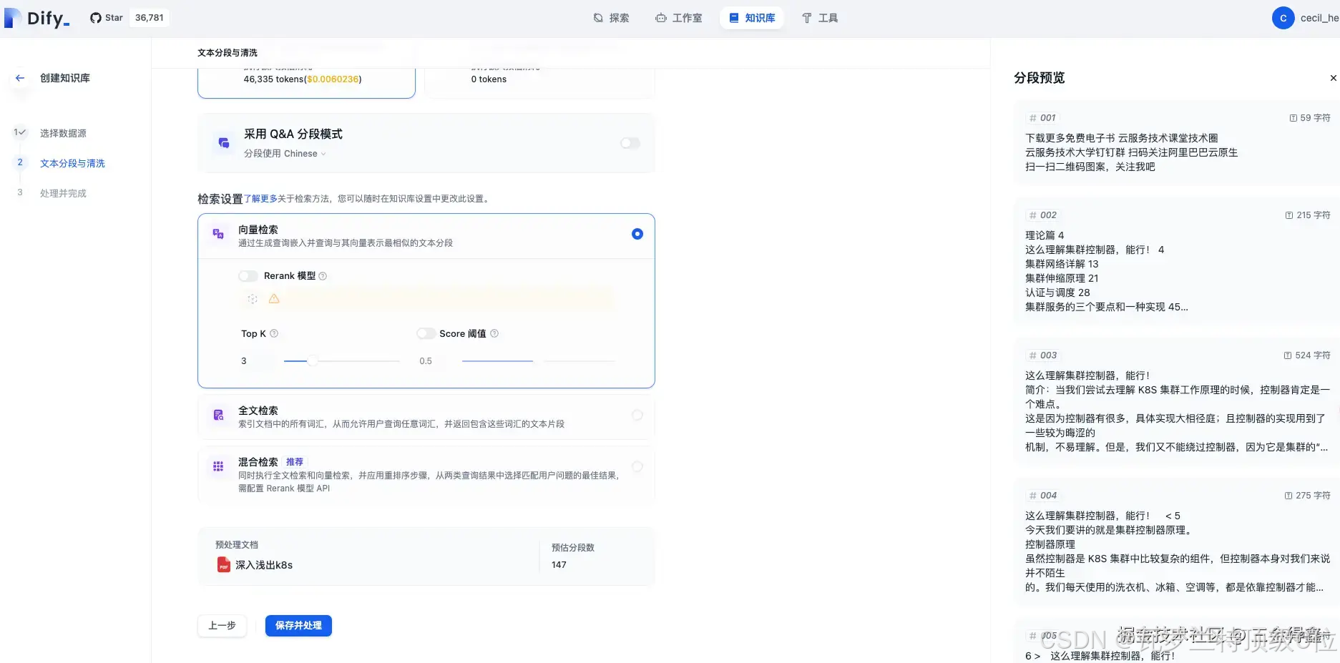The height and width of the screenshot is (663, 1340).
Task: Click the cecil_he user avatar
Action: coord(1283,18)
